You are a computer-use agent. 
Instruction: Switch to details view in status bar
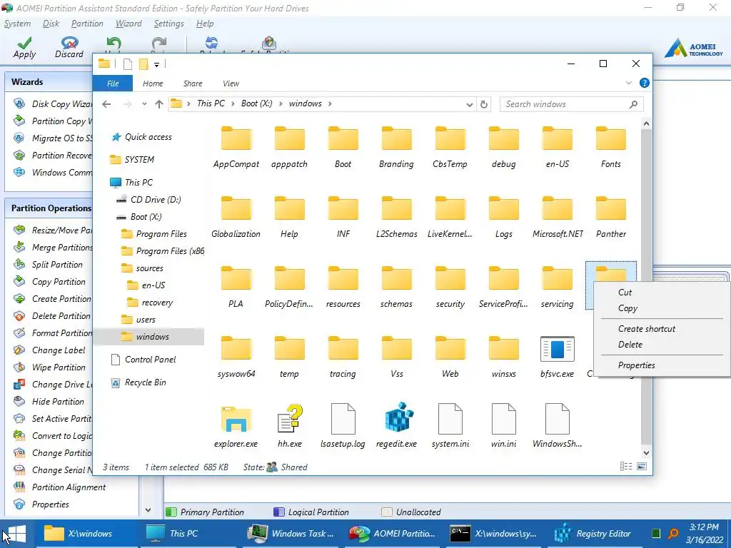626,467
